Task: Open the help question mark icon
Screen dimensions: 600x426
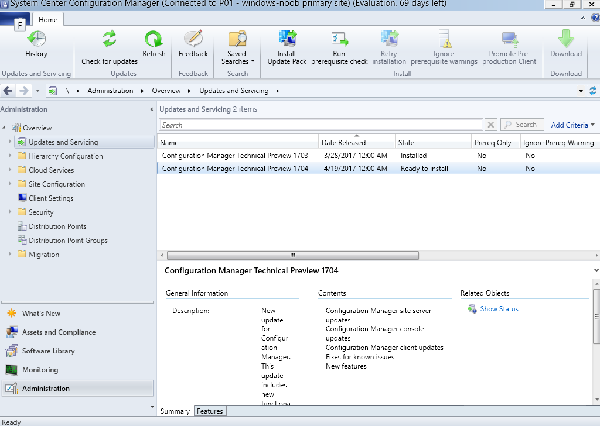Action: point(595,18)
